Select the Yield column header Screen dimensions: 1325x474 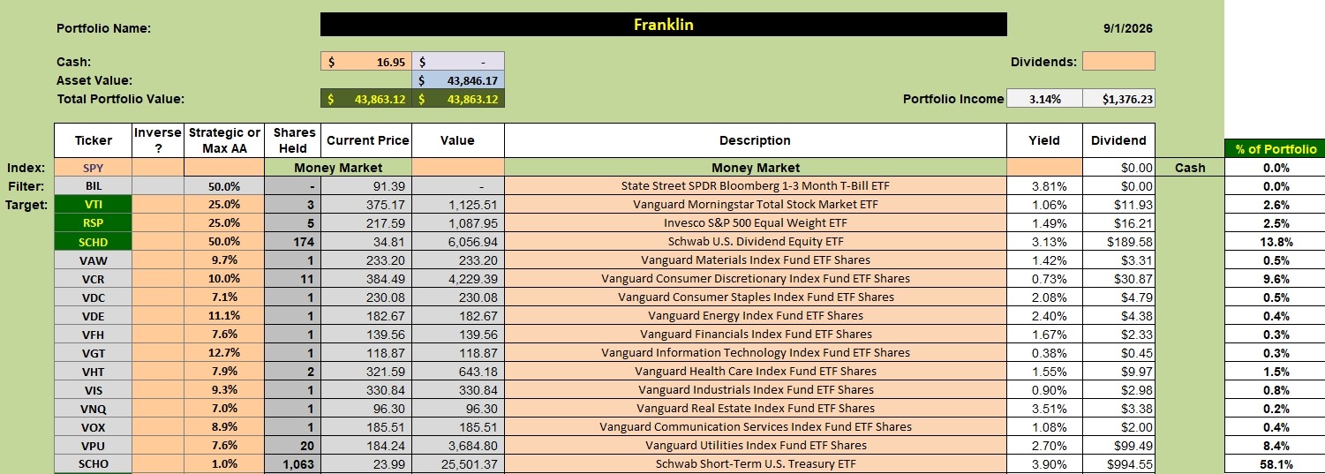click(1044, 140)
